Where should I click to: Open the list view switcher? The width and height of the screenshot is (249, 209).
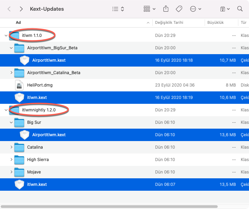(118, 9)
